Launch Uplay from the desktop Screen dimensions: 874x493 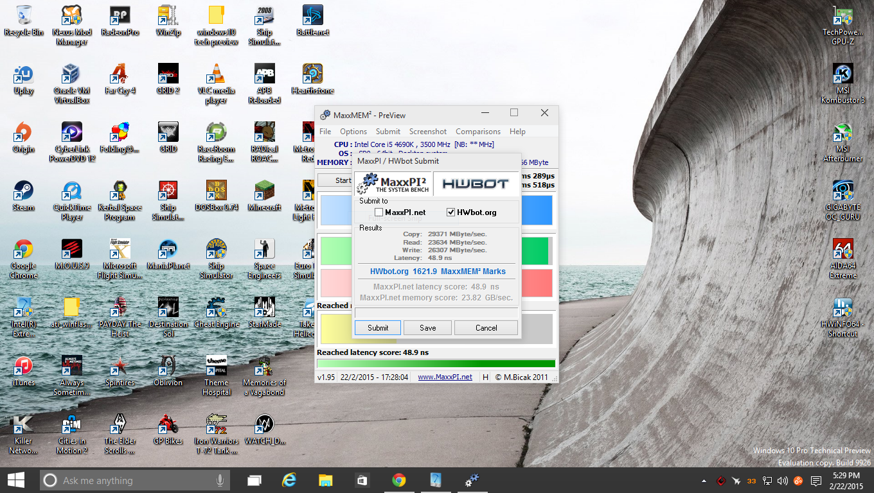pyautogui.click(x=24, y=79)
